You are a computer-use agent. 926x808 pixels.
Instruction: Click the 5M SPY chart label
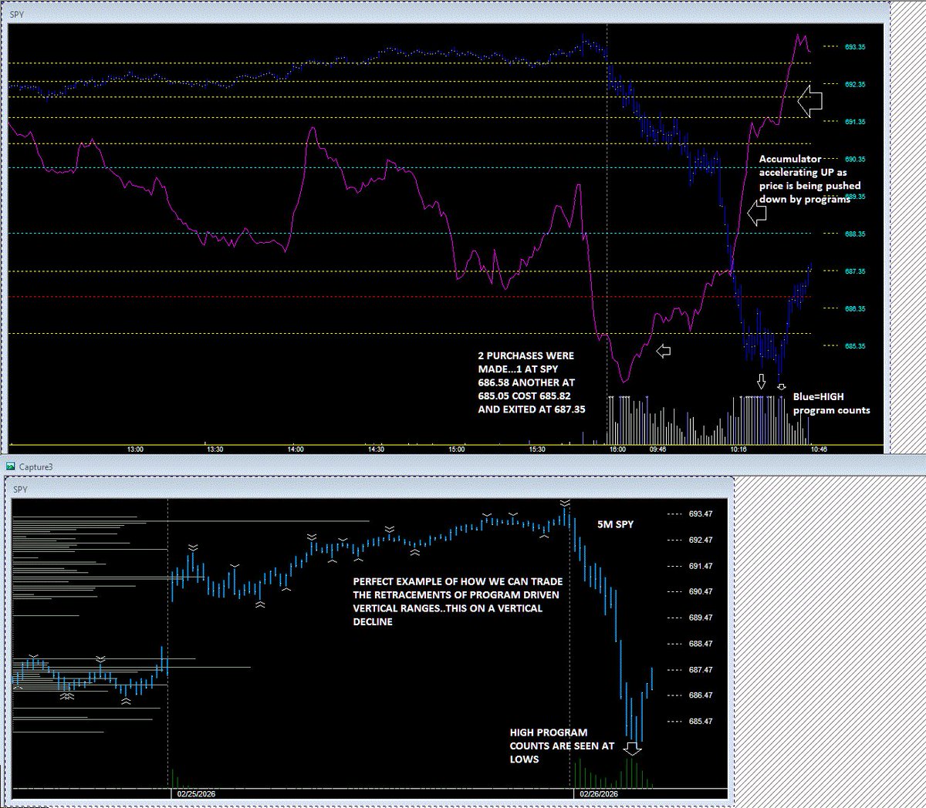(616, 524)
